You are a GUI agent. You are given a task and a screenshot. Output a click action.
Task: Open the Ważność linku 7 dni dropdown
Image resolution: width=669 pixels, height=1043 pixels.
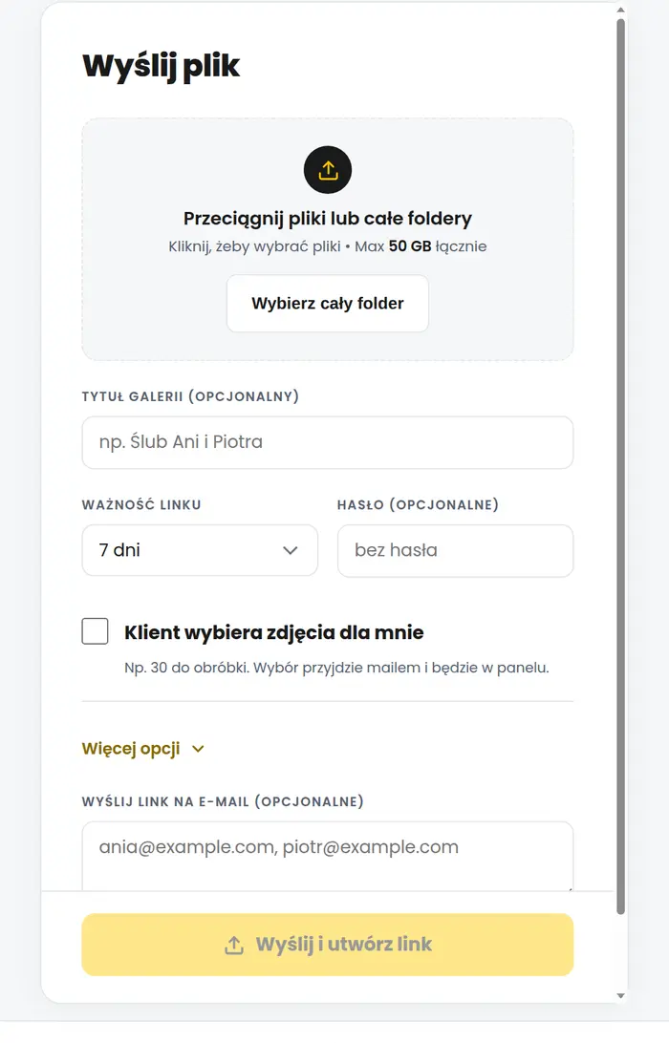pyautogui.click(x=200, y=550)
